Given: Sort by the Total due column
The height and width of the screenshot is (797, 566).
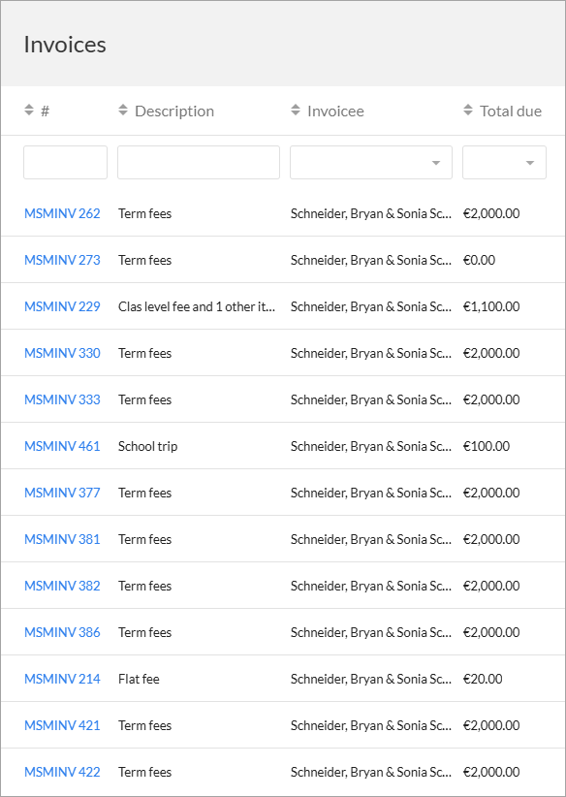Looking at the screenshot, I should (502, 111).
